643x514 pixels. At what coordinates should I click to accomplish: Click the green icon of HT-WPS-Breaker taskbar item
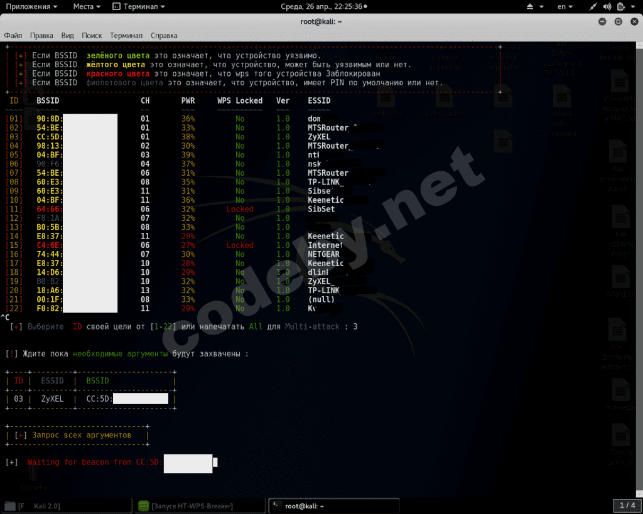144,506
